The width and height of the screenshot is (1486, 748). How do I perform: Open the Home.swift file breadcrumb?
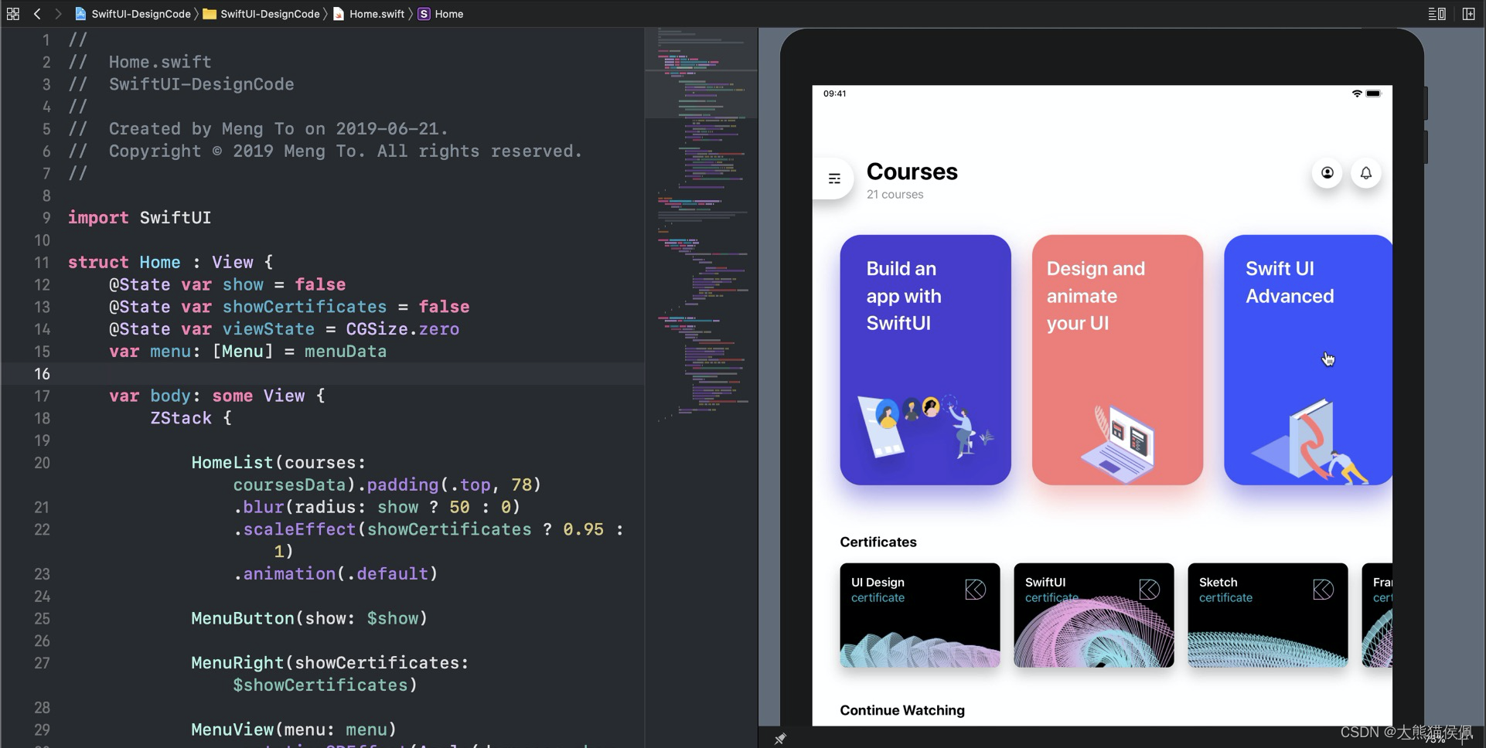(x=369, y=14)
